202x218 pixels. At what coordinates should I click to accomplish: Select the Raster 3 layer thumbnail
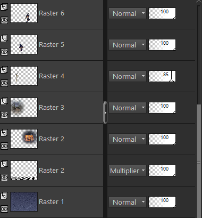click(24, 107)
